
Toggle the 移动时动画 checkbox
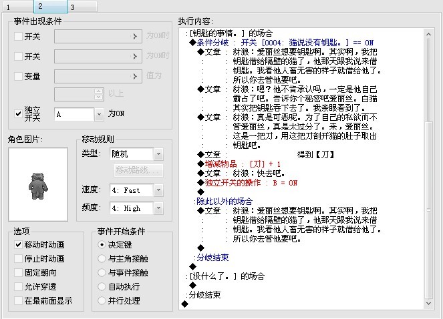pyautogui.click(x=18, y=244)
